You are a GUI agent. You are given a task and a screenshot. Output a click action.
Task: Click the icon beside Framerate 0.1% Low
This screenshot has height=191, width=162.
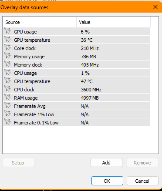tap(7, 122)
